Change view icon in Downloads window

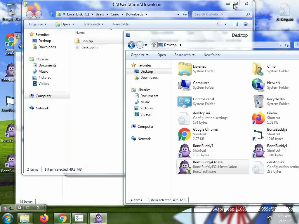click(x=219, y=24)
